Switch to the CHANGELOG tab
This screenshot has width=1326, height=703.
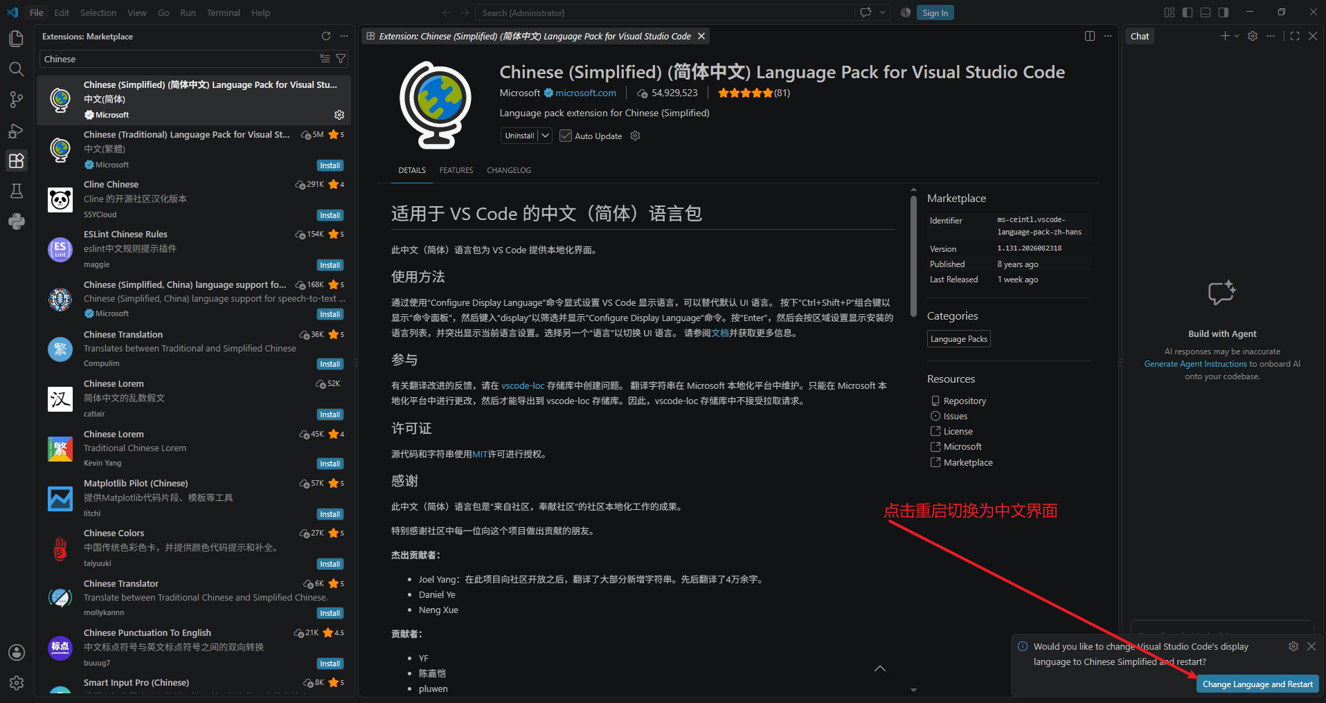pyautogui.click(x=509, y=170)
